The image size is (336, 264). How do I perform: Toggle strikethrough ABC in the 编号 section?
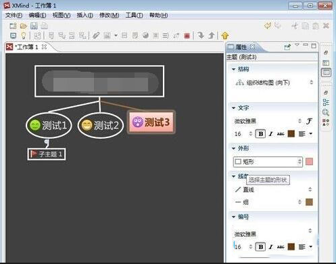[281, 247]
